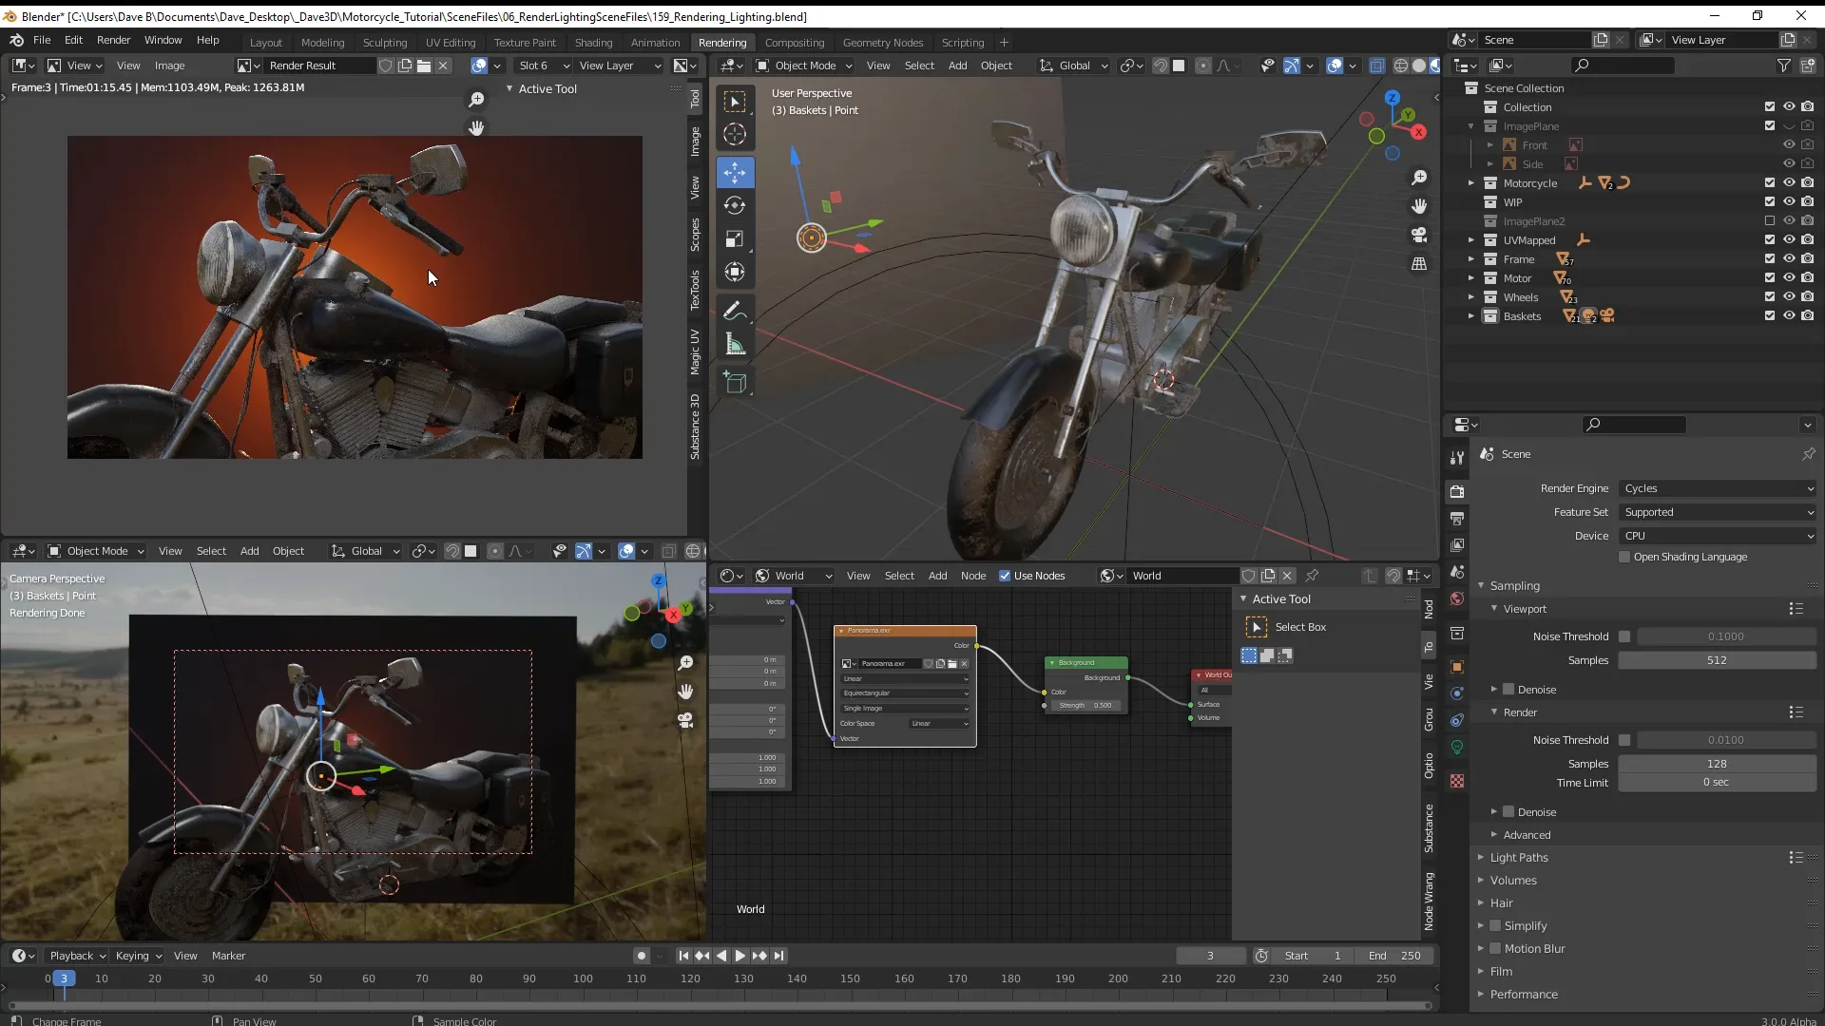Click the Denoise render properties icon

click(x=1508, y=810)
